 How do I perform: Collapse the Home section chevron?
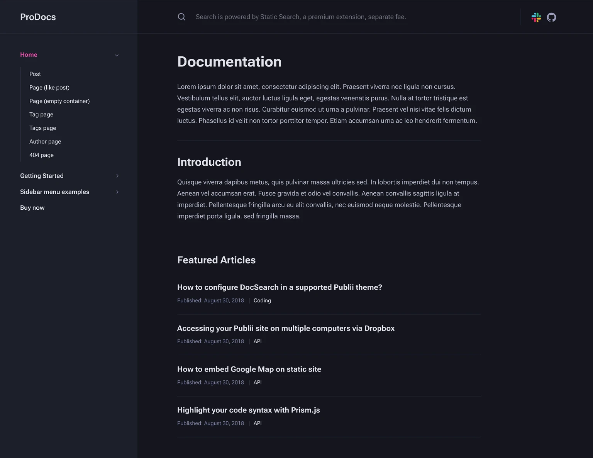(117, 55)
